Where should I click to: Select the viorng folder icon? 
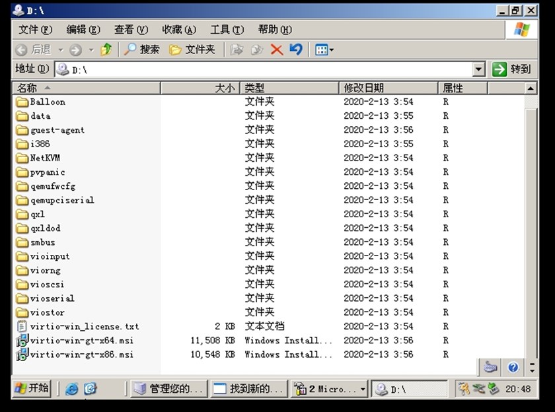coord(22,270)
